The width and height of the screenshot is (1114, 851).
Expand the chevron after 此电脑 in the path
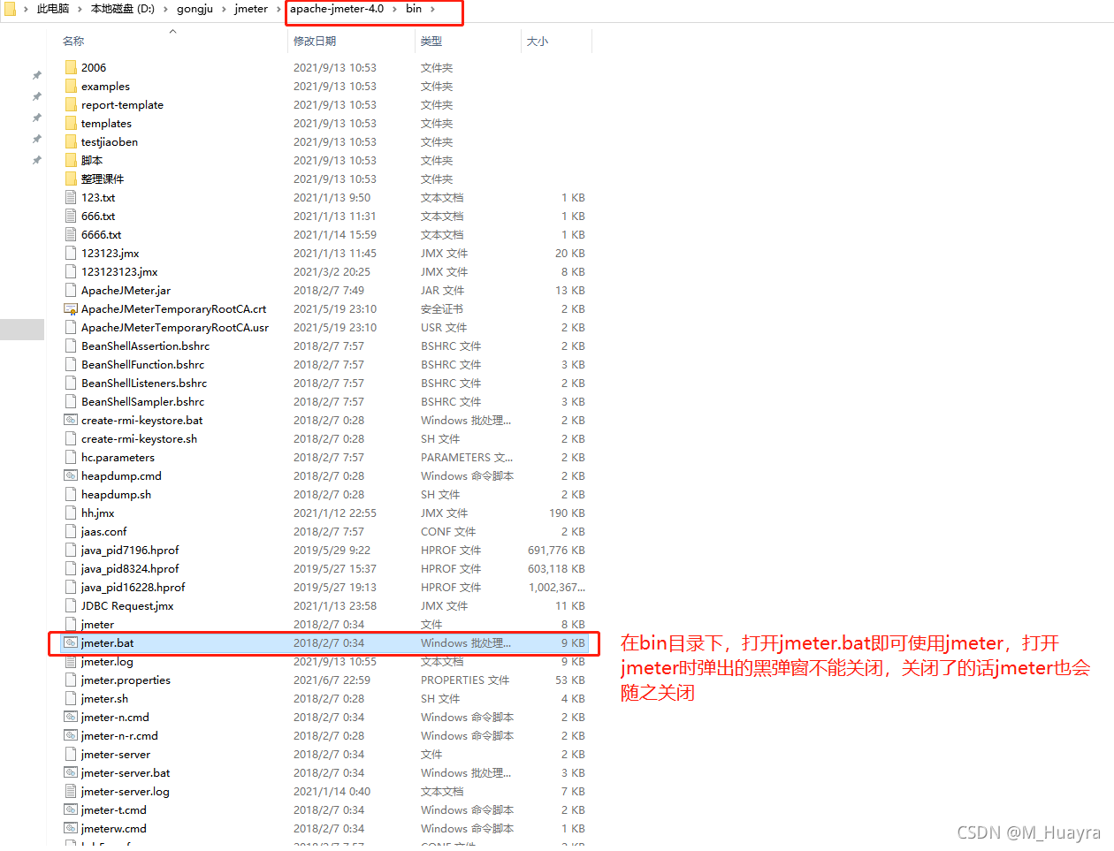[x=80, y=9]
